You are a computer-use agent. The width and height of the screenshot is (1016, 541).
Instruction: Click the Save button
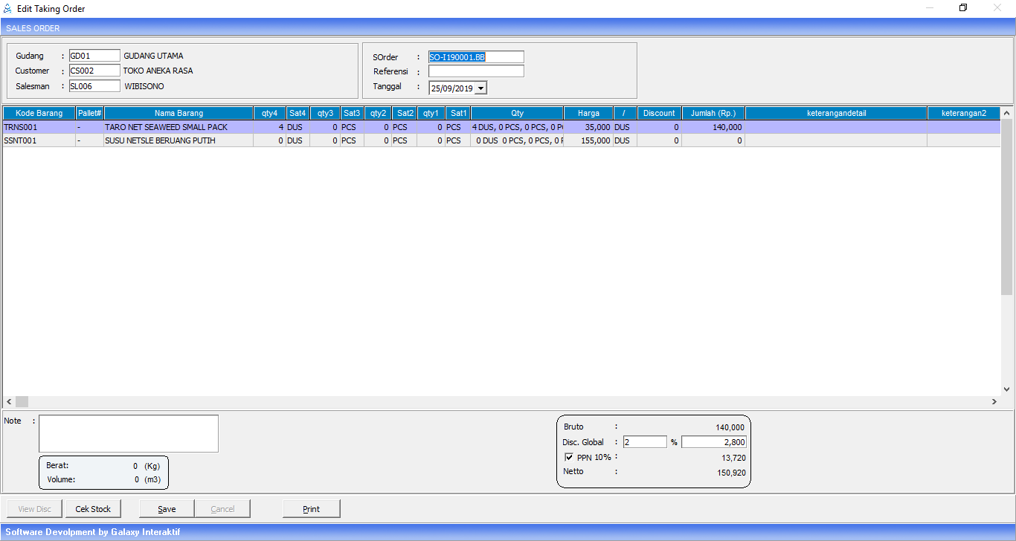[167, 509]
